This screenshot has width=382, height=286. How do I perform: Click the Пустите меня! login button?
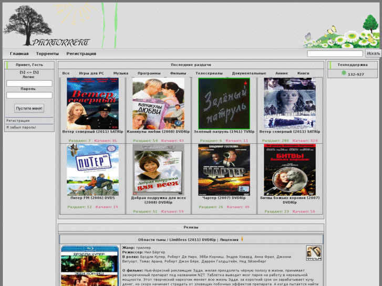(29, 108)
